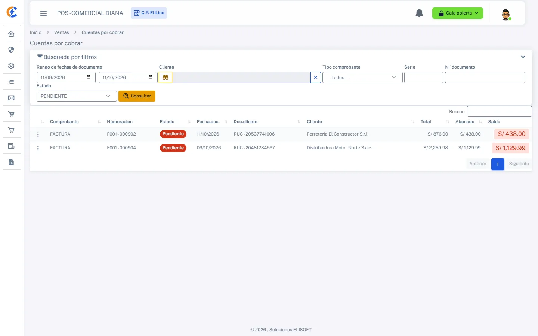Focus the Serie input field
Screen dimensions: 538x336
point(424,77)
